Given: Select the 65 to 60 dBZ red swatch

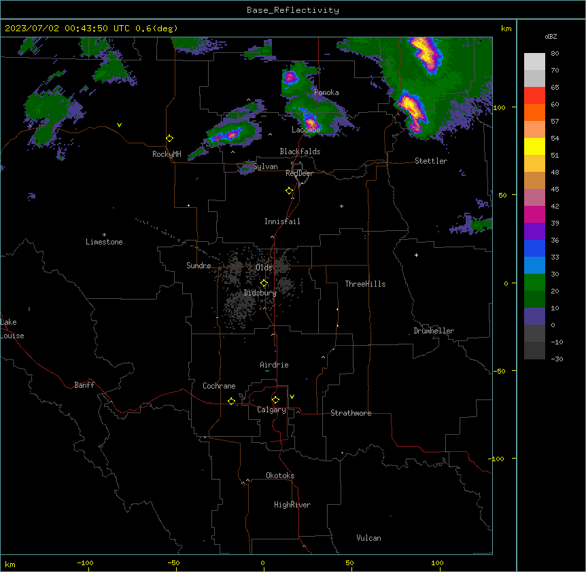Looking at the screenshot, I should coord(534,96).
